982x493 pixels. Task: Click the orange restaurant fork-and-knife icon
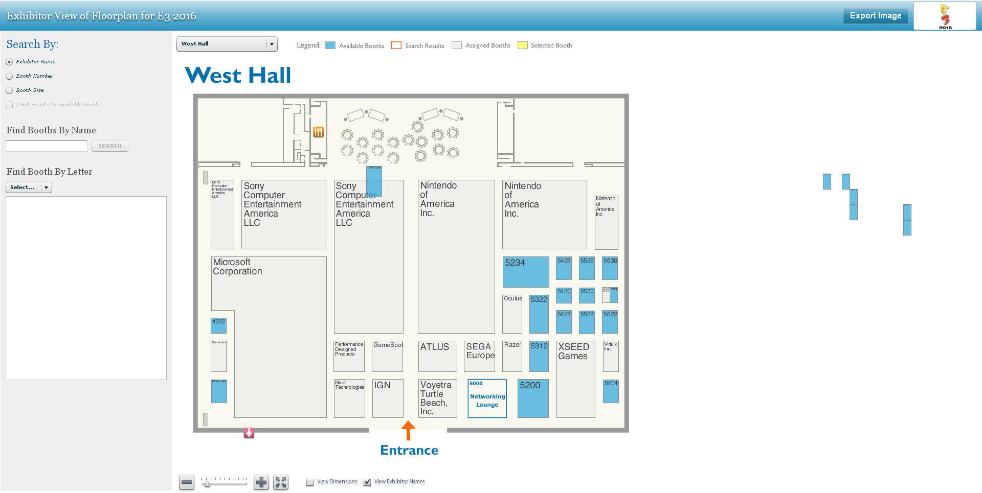319,132
